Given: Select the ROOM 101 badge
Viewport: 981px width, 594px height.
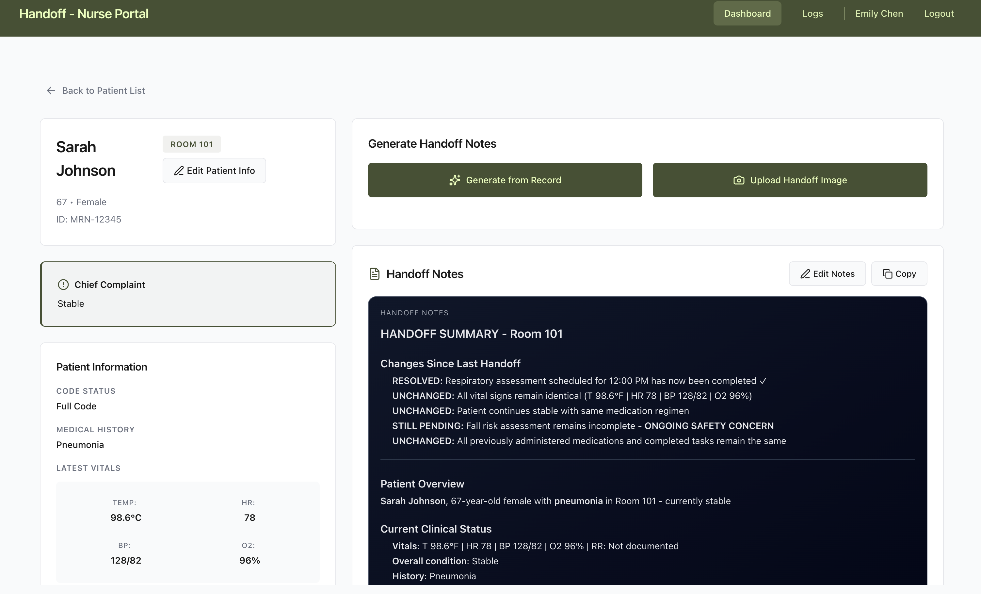Looking at the screenshot, I should tap(191, 144).
